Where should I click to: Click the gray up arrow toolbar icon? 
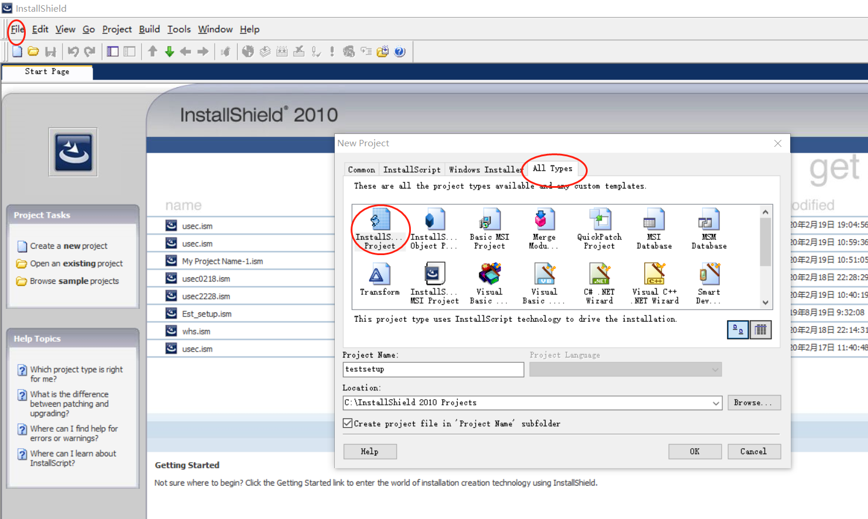pos(153,51)
